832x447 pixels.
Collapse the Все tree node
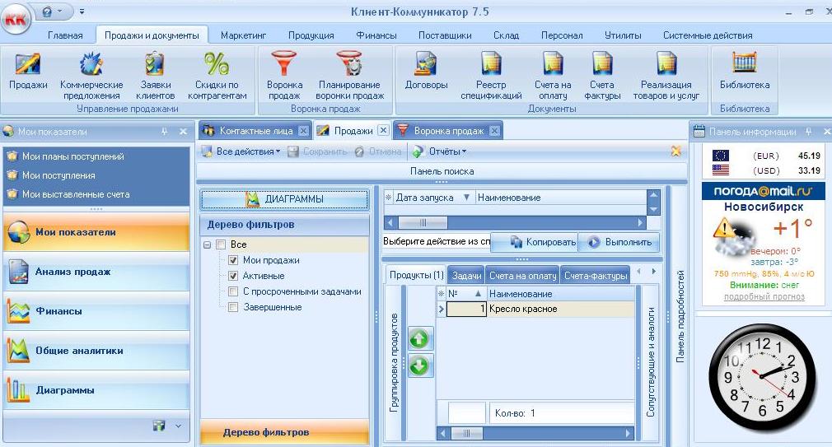[x=208, y=244]
